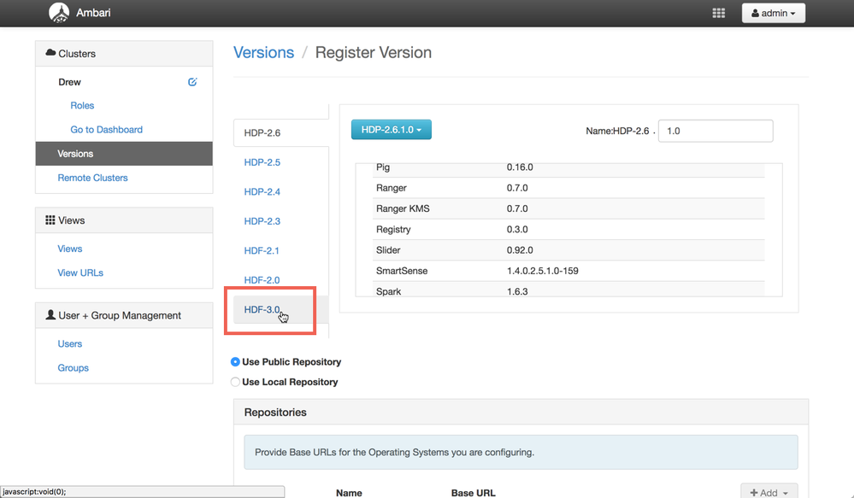Select Use Local Repository option

235,382
